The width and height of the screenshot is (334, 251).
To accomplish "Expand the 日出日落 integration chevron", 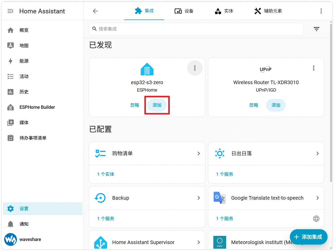I will (x=318, y=153).
